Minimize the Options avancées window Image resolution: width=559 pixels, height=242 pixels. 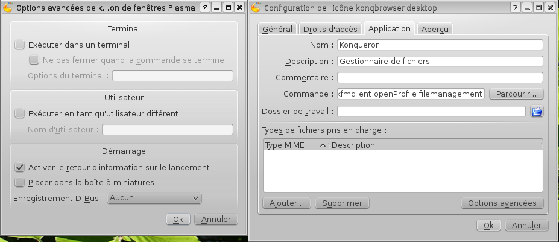(x=216, y=7)
